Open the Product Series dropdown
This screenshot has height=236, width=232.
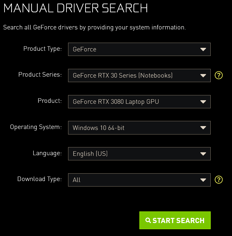(x=139, y=75)
